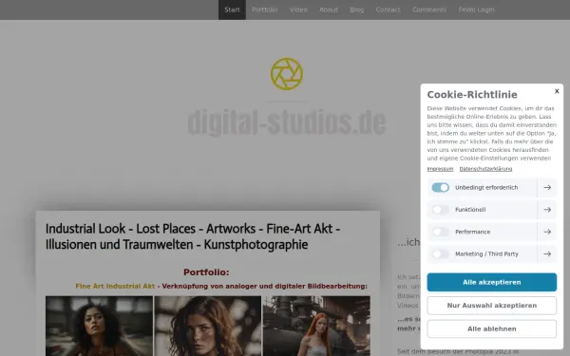This screenshot has width=570, height=356.
Task: Close the Cookie-Richtlinie dialog with the x
Action: click(x=557, y=91)
